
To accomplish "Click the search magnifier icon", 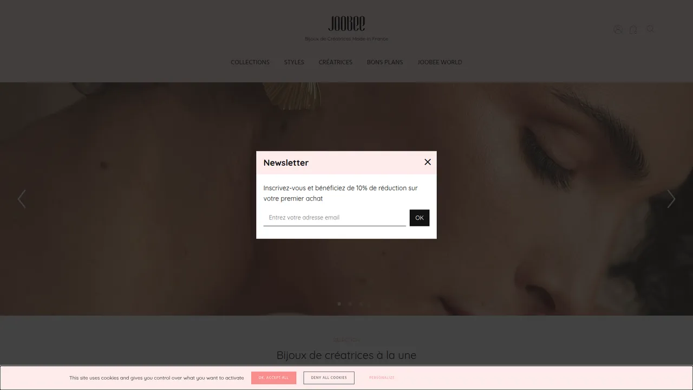I will tap(650, 29).
